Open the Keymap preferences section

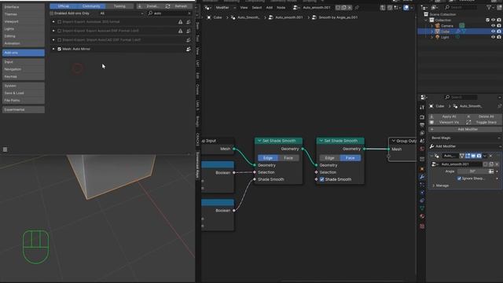click(x=23, y=76)
